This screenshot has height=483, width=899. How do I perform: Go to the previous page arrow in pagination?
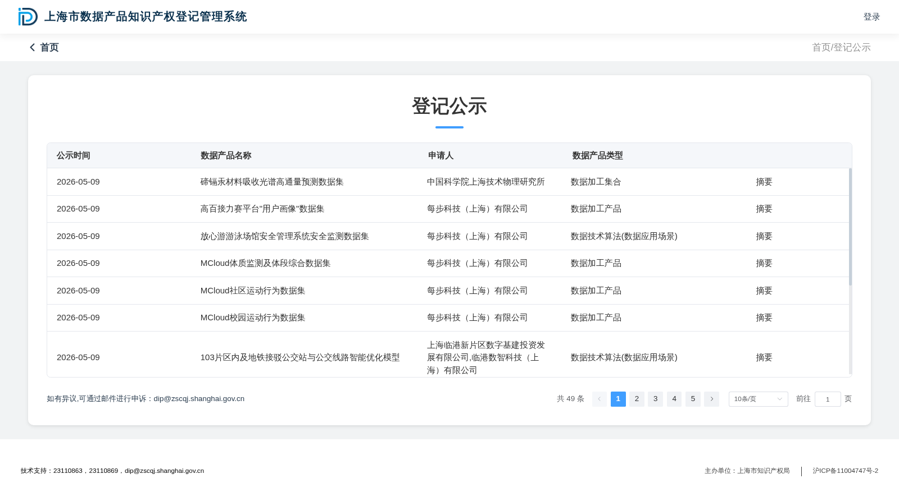point(599,399)
